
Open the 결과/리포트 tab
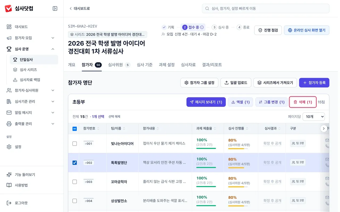pos(212,65)
